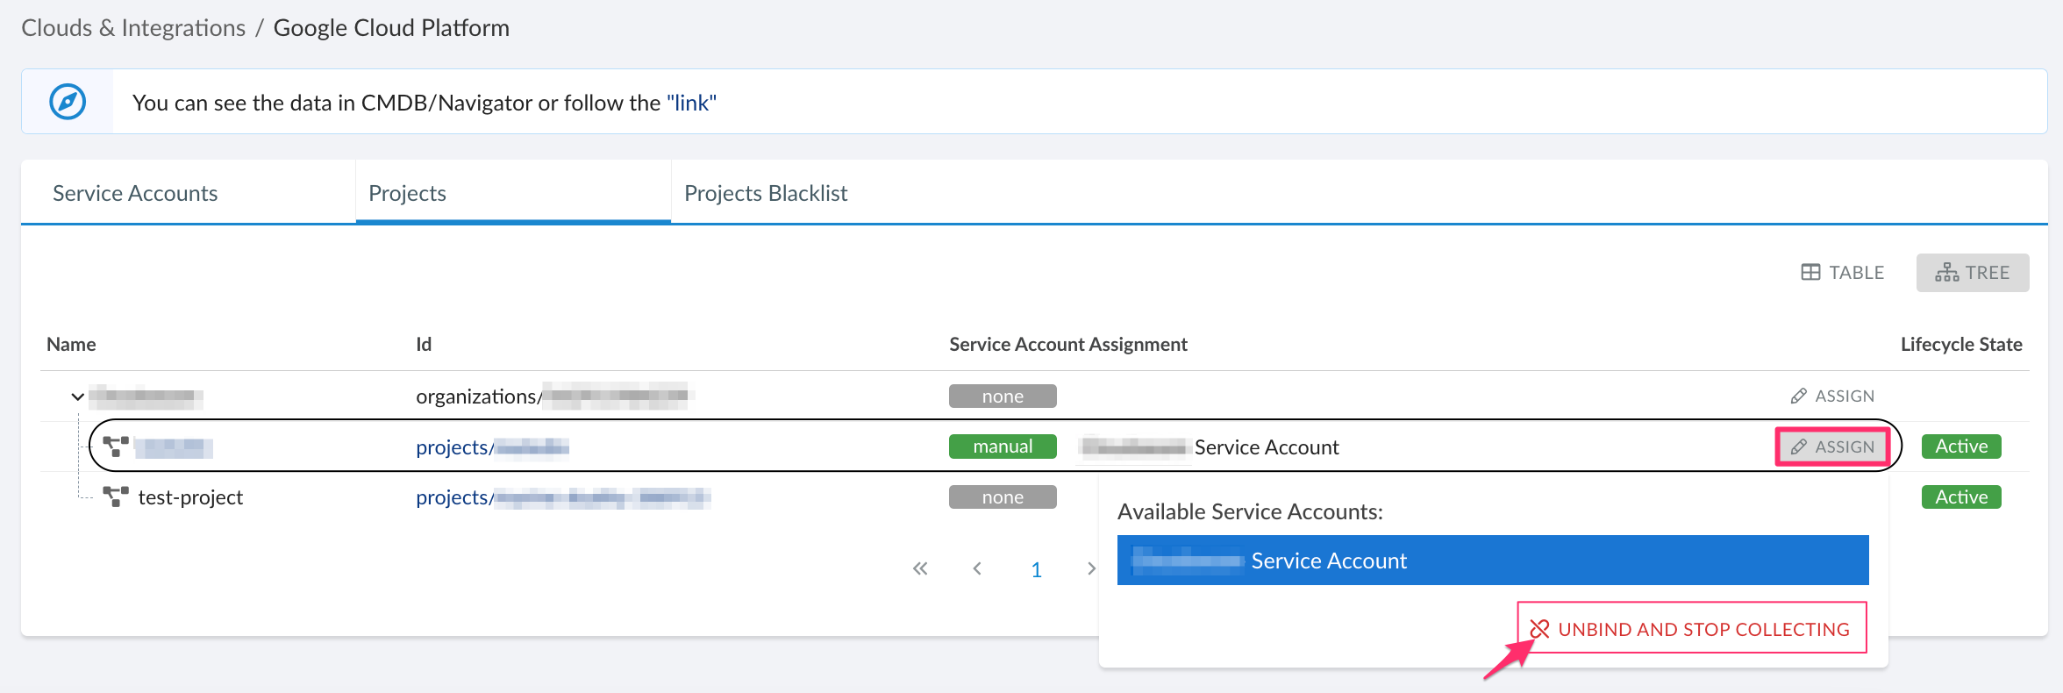
Task: Switch to TREE view
Action: (1972, 273)
